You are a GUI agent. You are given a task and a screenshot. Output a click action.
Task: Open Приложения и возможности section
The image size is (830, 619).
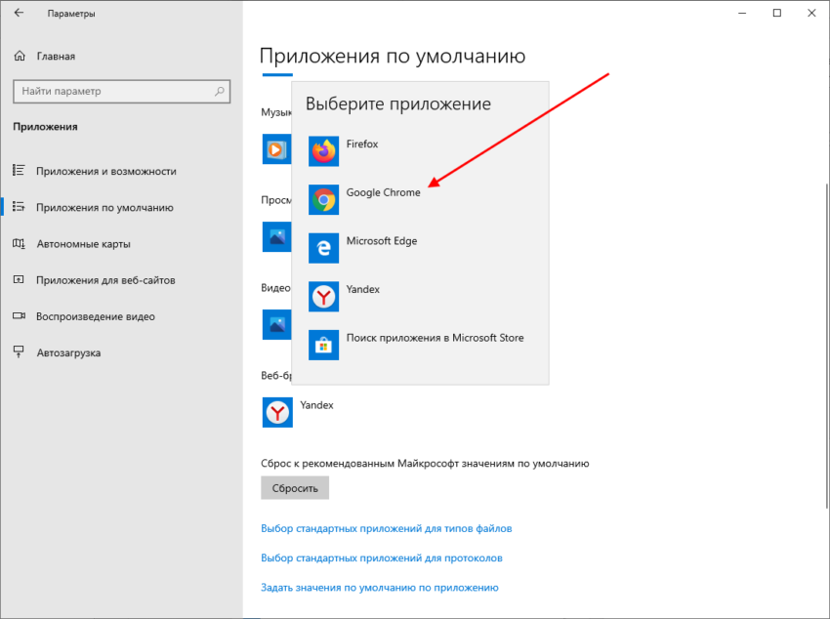tap(105, 171)
